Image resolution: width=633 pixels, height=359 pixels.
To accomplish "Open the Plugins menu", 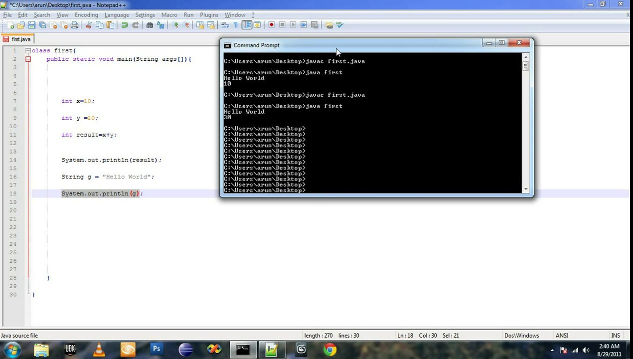I will tap(209, 15).
